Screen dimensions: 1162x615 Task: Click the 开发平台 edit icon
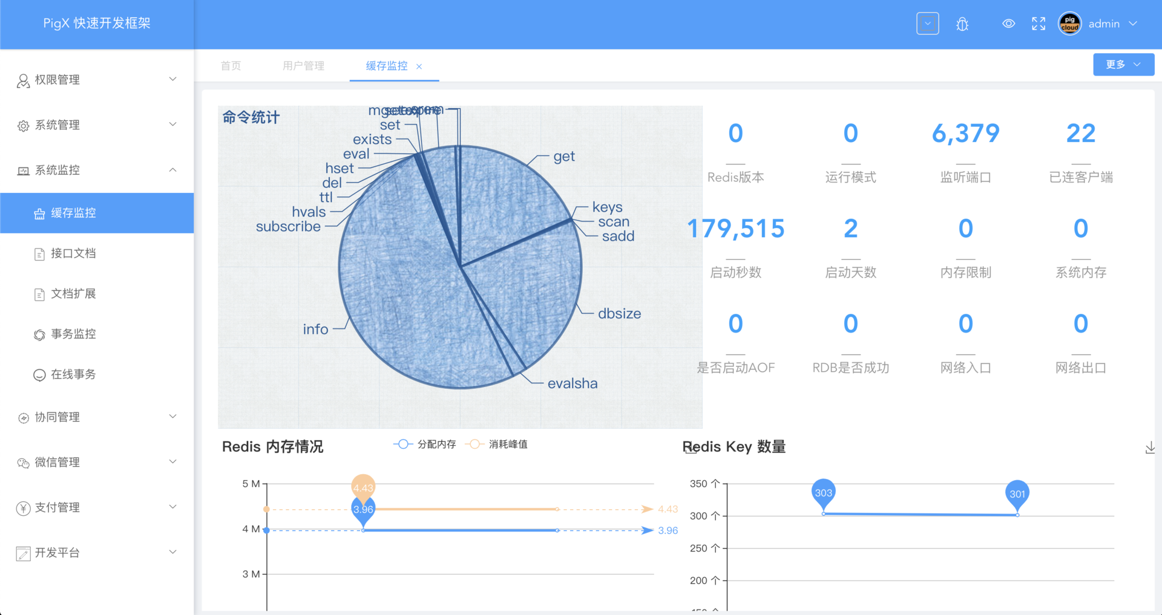pos(23,553)
